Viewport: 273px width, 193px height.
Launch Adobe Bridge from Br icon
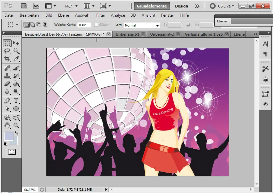(24, 6)
